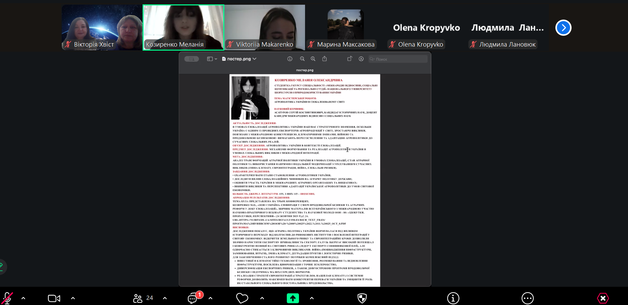Image resolution: width=628 pixels, height=305 pixels.
Task: Click the Поиск search field in Preview
Action: 398,59
